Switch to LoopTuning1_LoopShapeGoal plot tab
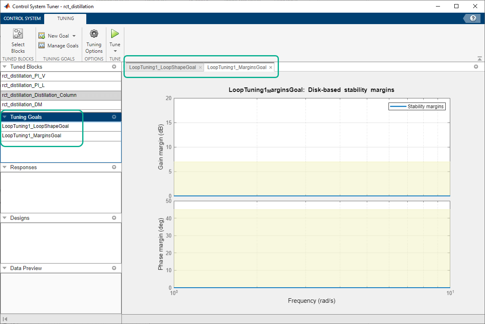Screen dimensions: 485x324 [162, 67]
